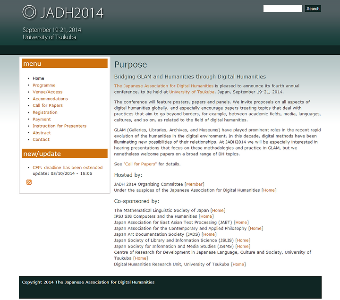Viewport: 340px width, 300px height.
Task: Click the "Hosted by:" heading
Action: [128, 175]
